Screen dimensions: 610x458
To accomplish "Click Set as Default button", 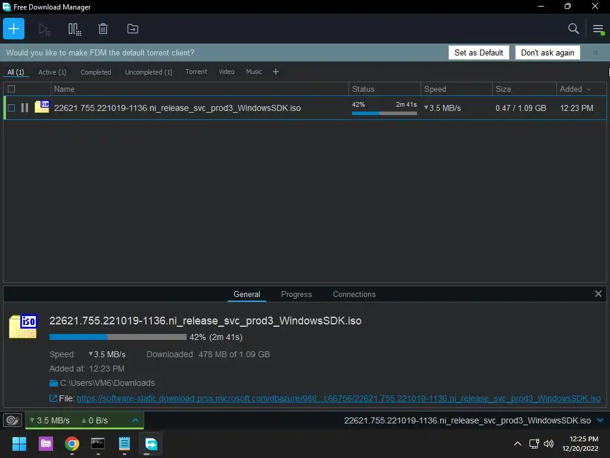I will coord(478,52).
